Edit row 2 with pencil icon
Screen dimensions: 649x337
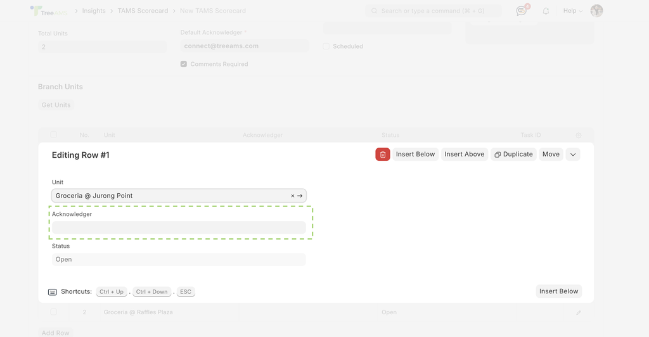pos(579,312)
